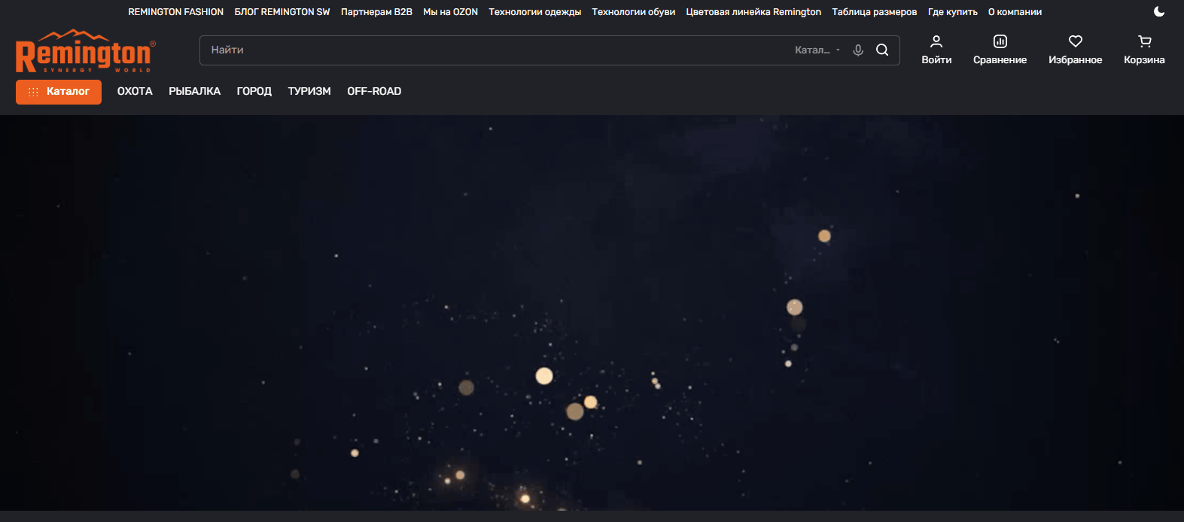This screenshot has height=522, width=1184.
Task: Open the ГОРОД category
Action: [x=254, y=92]
